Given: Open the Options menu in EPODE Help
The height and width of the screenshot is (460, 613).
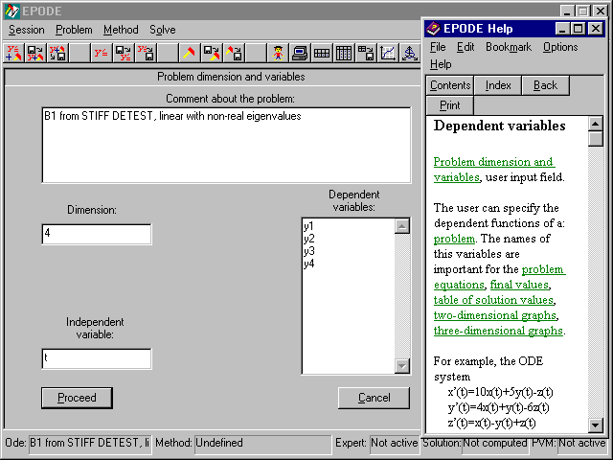Looking at the screenshot, I should coord(560,47).
